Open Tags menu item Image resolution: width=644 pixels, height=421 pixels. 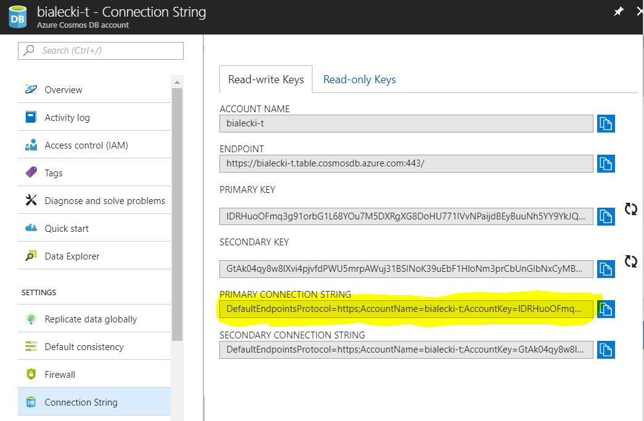pyautogui.click(x=94, y=173)
